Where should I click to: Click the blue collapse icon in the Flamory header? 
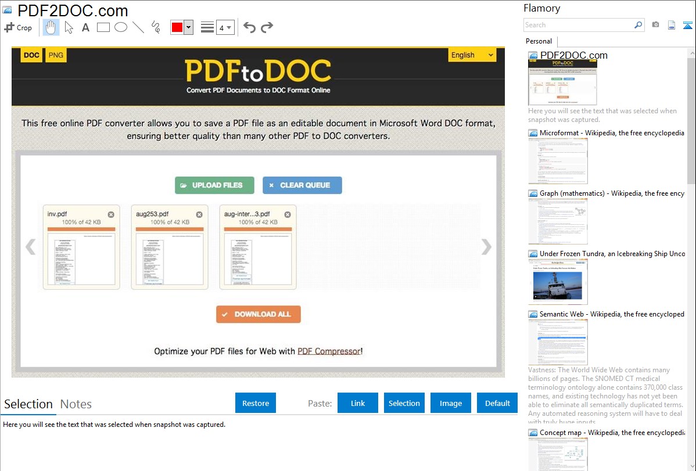click(687, 25)
